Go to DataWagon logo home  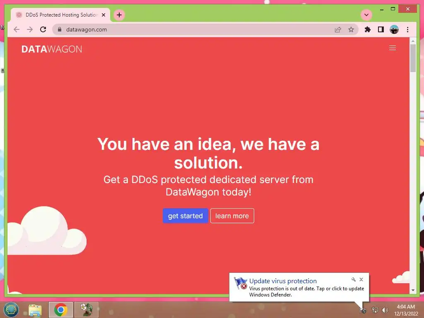coord(52,49)
